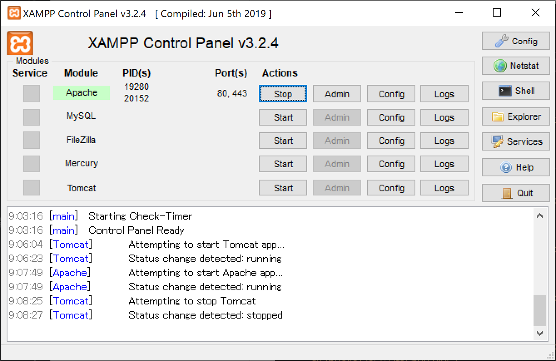This screenshot has width=556, height=361.
Task: Click log line 'Status change detected: stopped'
Action: [206, 315]
